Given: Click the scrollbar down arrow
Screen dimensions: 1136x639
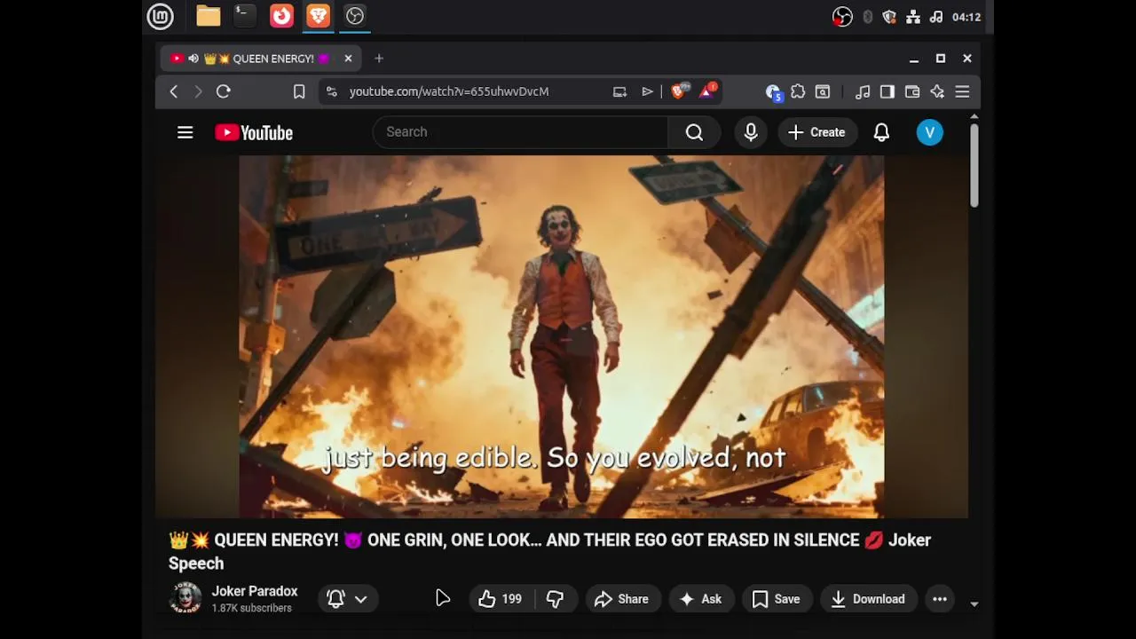Looking at the screenshot, I should 974,603.
